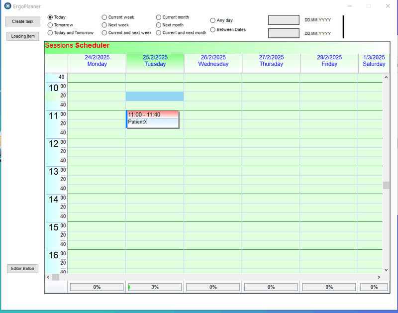Select the Tomorrow radio option

(50, 25)
